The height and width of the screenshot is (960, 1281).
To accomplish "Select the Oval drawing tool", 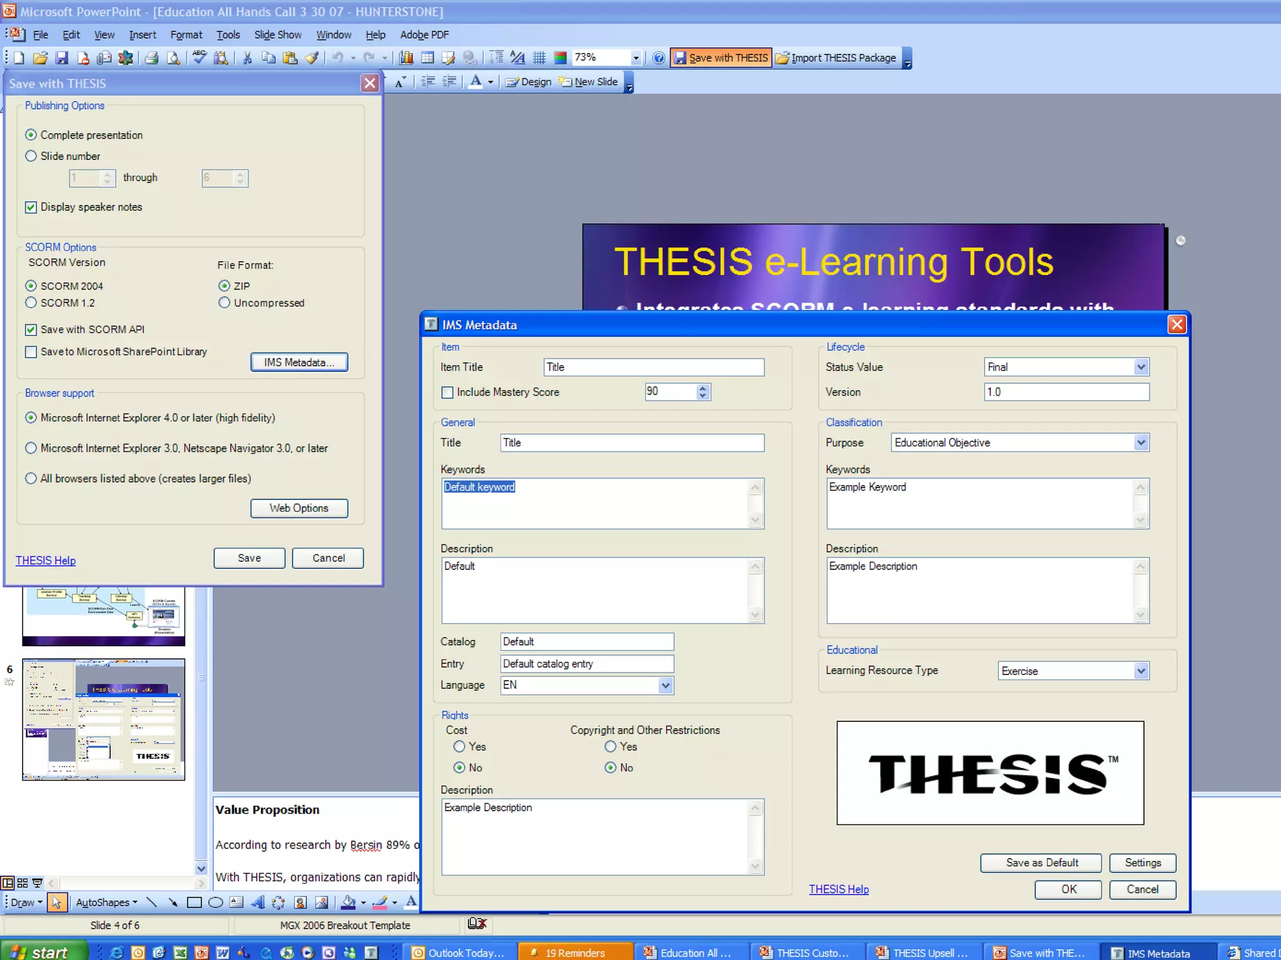I will click(215, 902).
